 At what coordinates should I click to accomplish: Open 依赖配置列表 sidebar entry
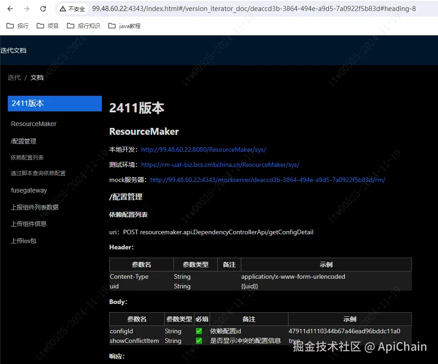tap(27, 157)
